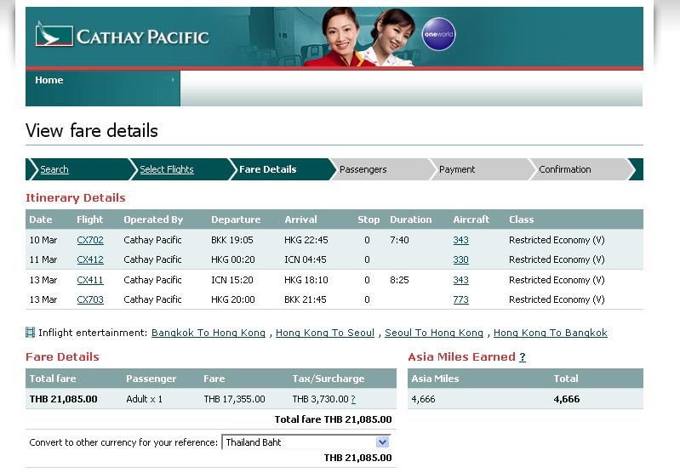
Task: Click departure ICN 15:20
Action: [232, 280]
